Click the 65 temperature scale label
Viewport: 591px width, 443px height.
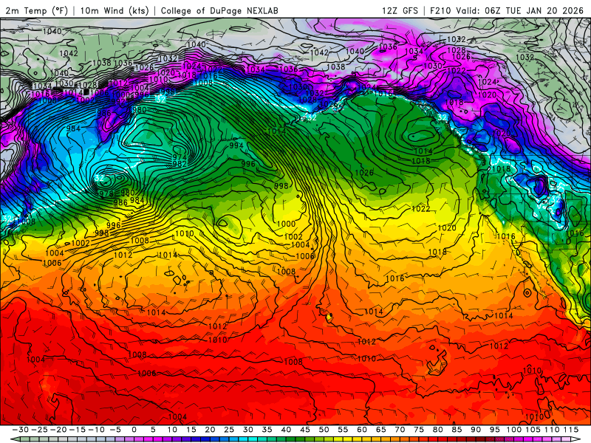(380, 430)
